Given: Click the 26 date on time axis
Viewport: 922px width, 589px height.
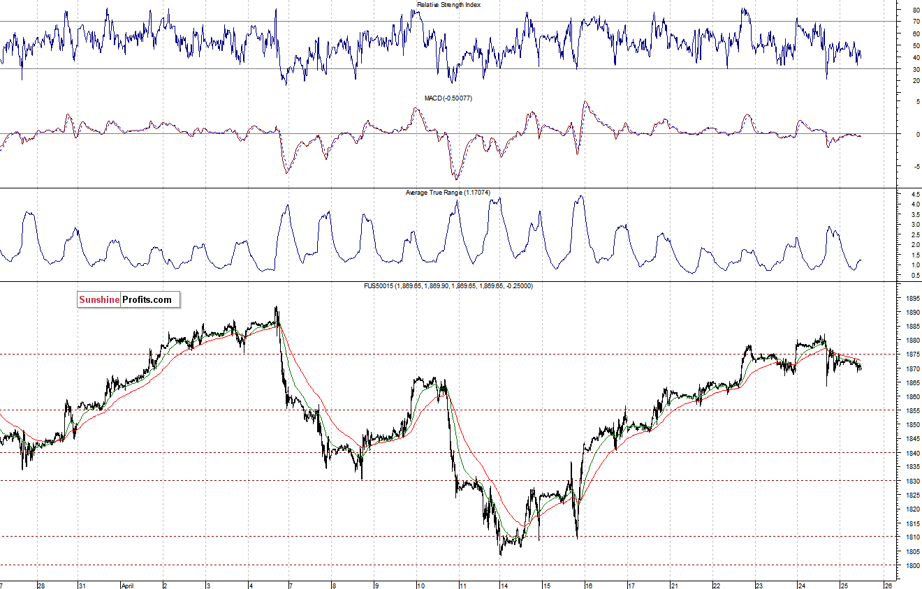Looking at the screenshot, I should pyautogui.click(x=888, y=586).
